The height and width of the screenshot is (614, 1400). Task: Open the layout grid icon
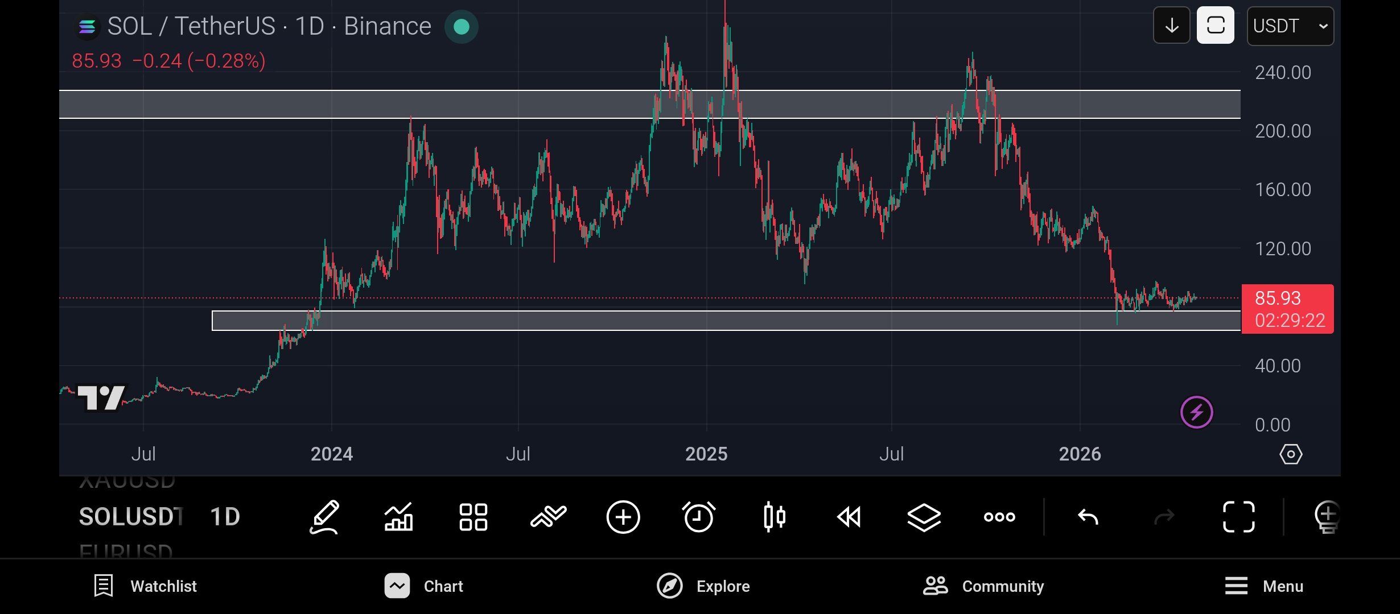pos(473,517)
